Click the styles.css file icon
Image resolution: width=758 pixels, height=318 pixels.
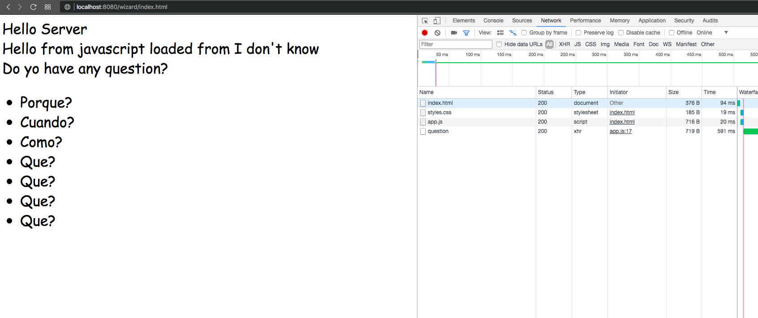423,112
